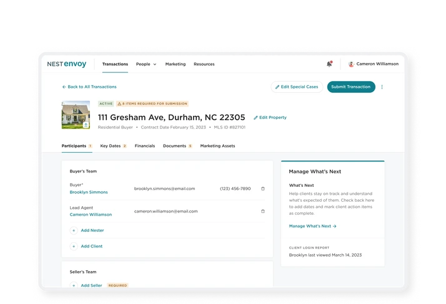
Task: Click the Manage What's Next panel heading
Action: pyautogui.click(x=315, y=171)
